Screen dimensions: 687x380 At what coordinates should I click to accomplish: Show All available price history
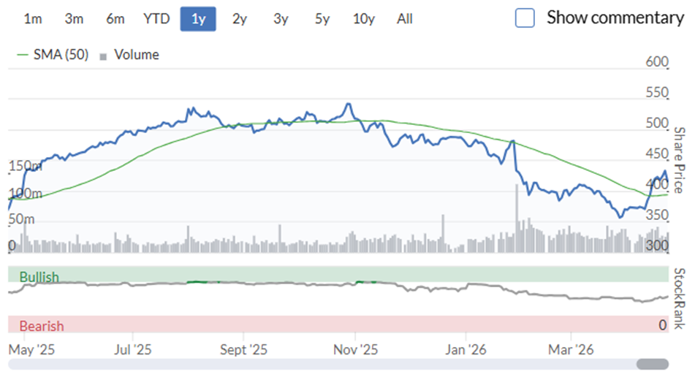pos(405,19)
